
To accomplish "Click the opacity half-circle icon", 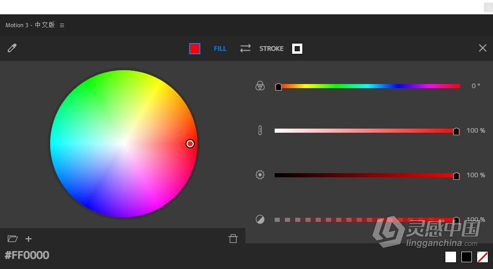I will pos(260,219).
